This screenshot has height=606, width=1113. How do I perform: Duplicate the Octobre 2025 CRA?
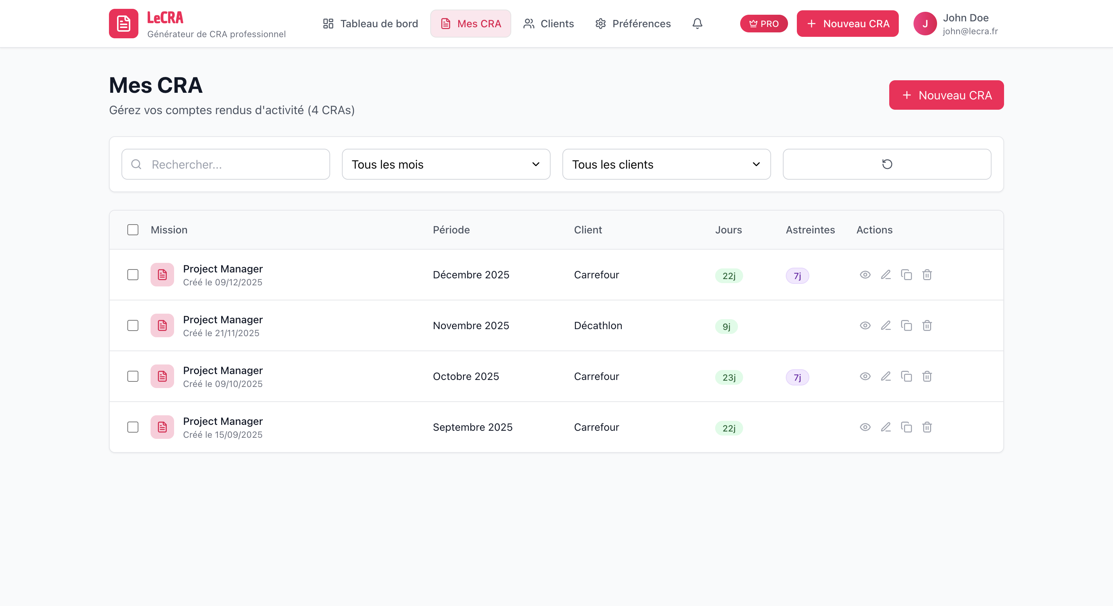coord(906,376)
